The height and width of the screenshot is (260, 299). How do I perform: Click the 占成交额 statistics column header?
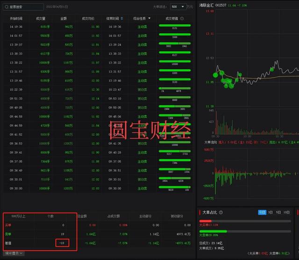(x=114, y=216)
